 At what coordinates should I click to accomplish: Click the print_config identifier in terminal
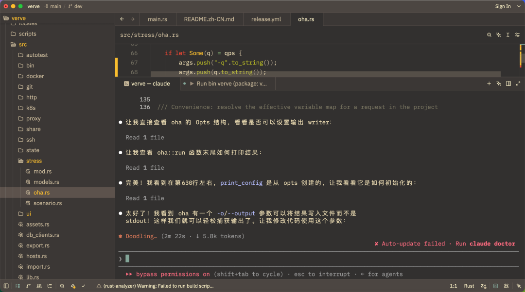click(241, 183)
